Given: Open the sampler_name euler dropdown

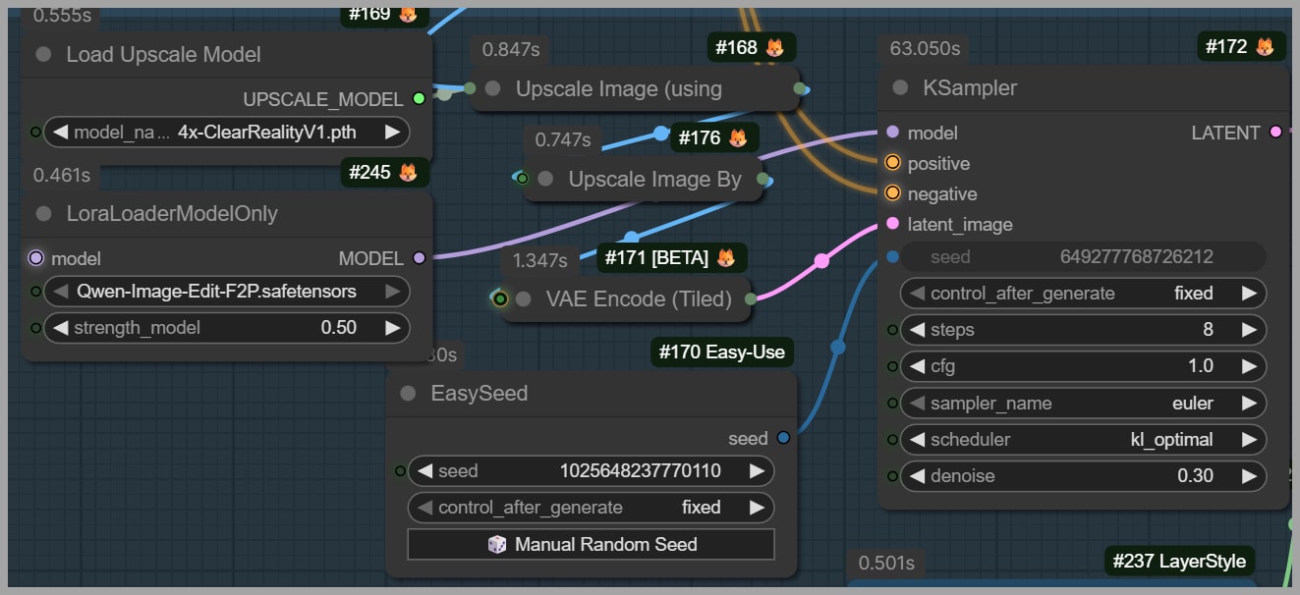Looking at the screenshot, I should pyautogui.click(x=1082, y=404).
